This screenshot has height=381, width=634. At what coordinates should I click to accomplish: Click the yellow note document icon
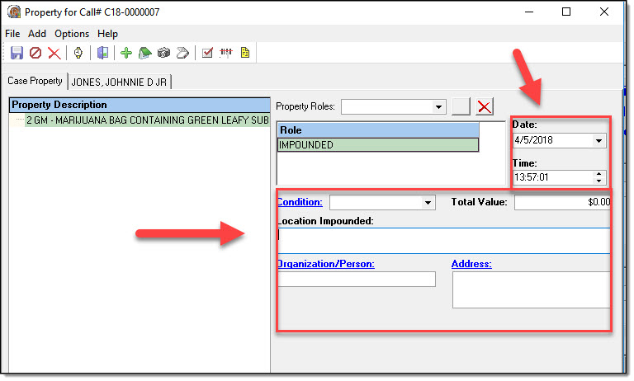click(244, 53)
